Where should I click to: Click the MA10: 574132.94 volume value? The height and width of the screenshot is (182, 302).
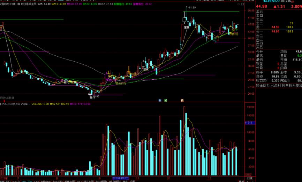(x=80, y=104)
